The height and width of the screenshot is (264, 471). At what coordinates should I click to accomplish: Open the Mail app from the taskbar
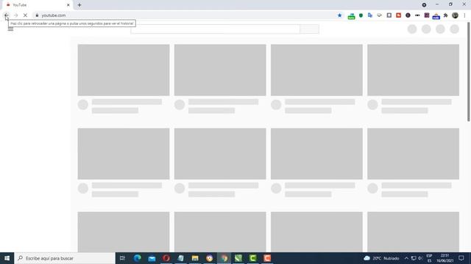152,258
